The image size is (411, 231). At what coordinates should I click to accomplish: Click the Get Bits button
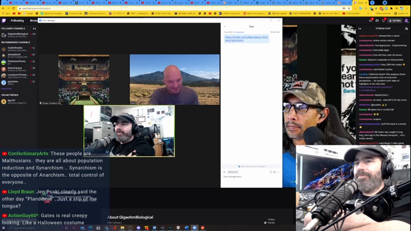pyautogui.click(x=395, y=21)
